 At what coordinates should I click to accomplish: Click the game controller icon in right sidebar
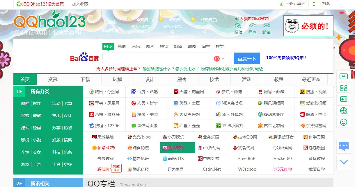click(344, 99)
